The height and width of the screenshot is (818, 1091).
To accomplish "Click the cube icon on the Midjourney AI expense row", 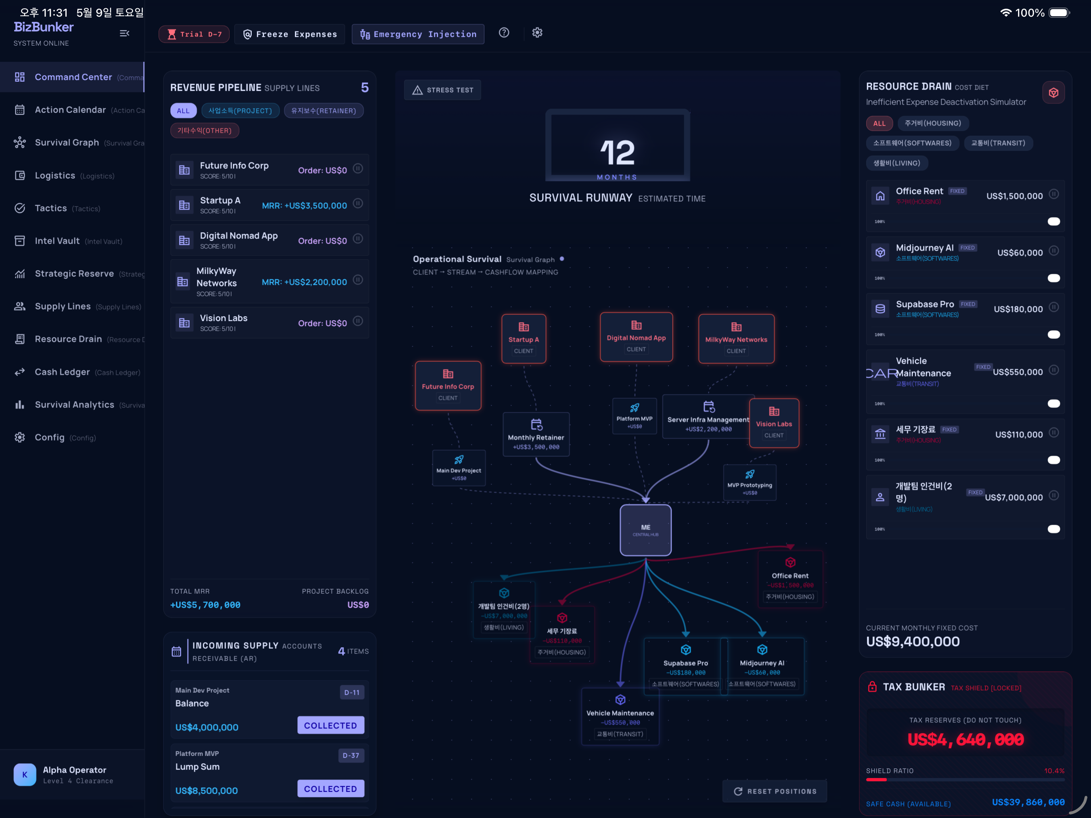I will point(880,252).
